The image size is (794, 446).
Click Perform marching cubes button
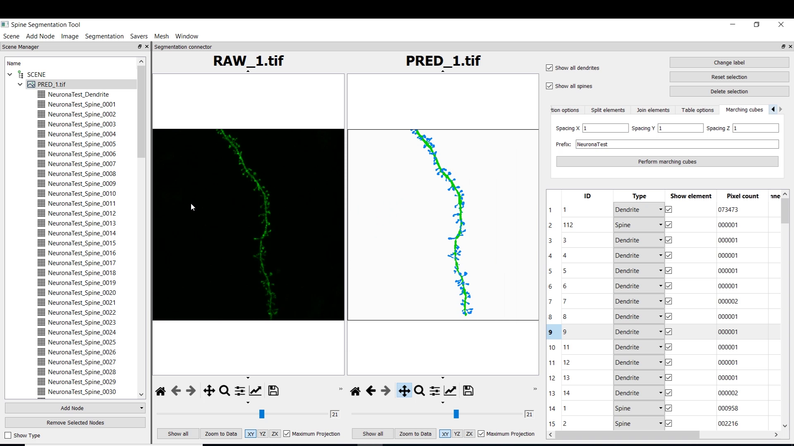tap(667, 161)
